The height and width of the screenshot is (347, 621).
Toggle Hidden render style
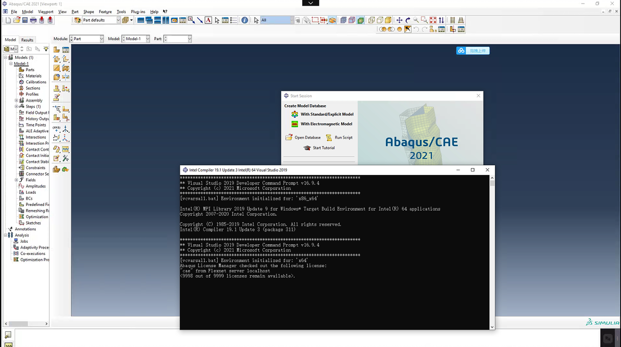pos(380,20)
